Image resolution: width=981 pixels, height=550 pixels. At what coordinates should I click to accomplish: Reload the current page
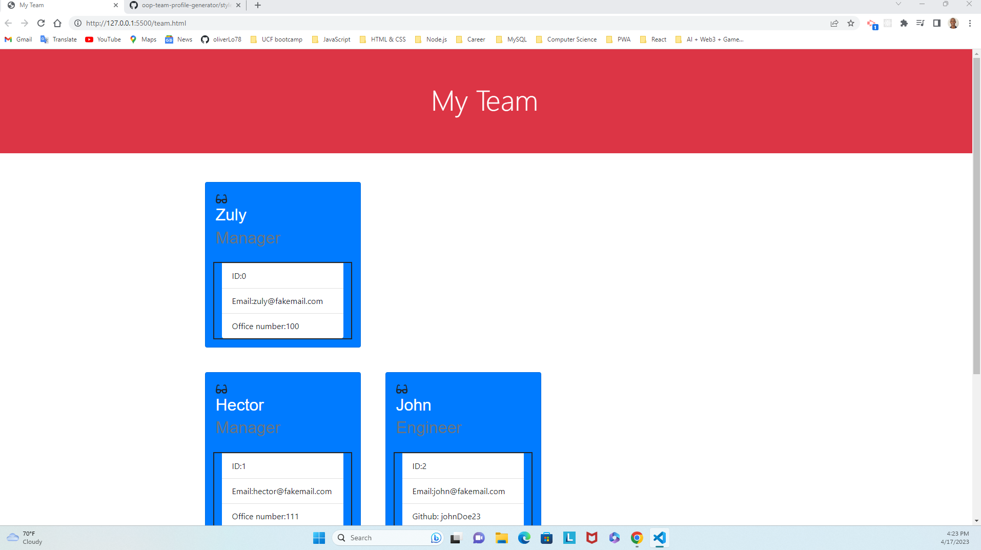pos(40,23)
